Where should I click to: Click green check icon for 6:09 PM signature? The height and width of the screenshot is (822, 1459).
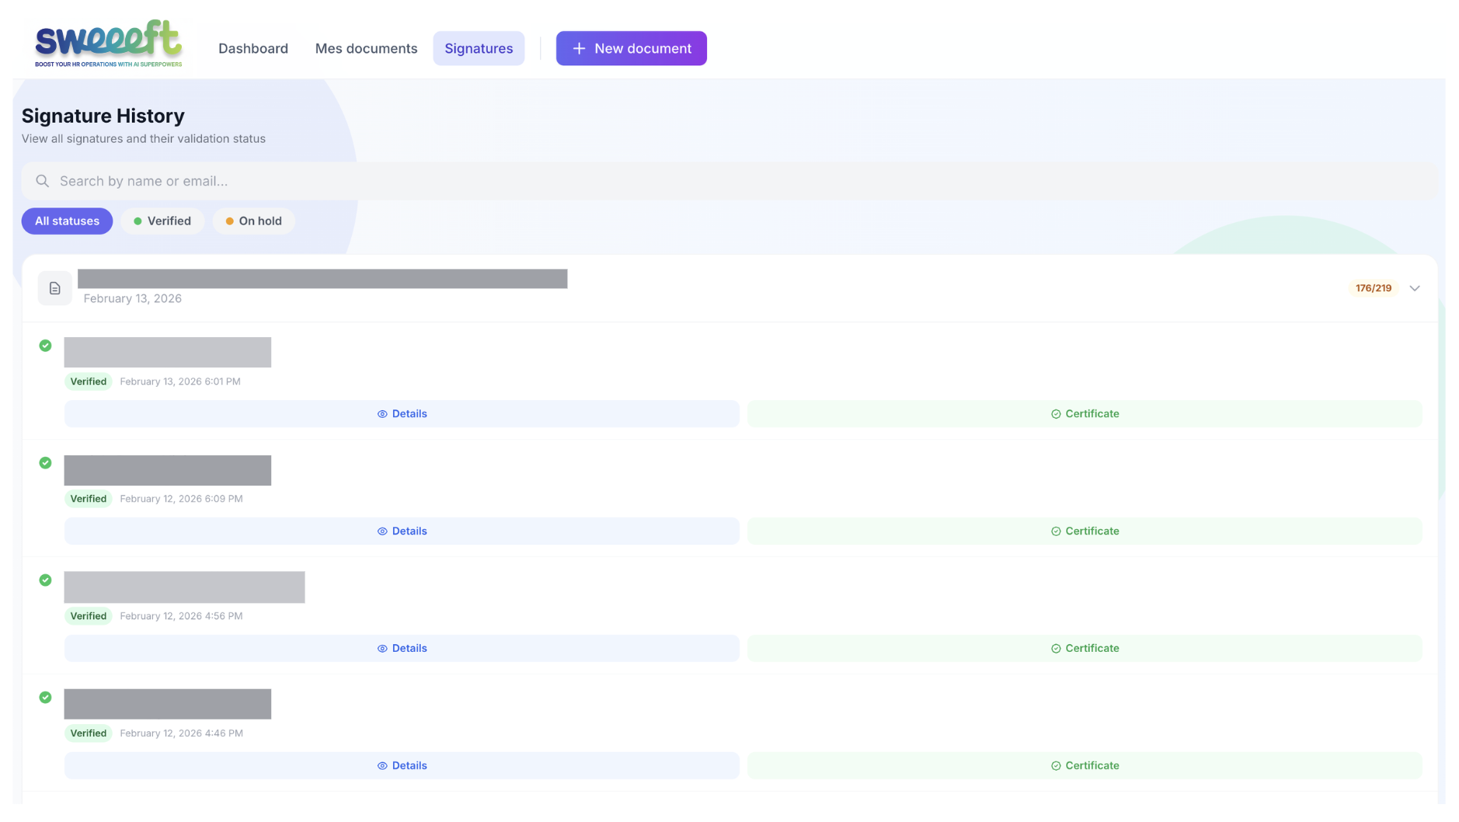(46, 463)
